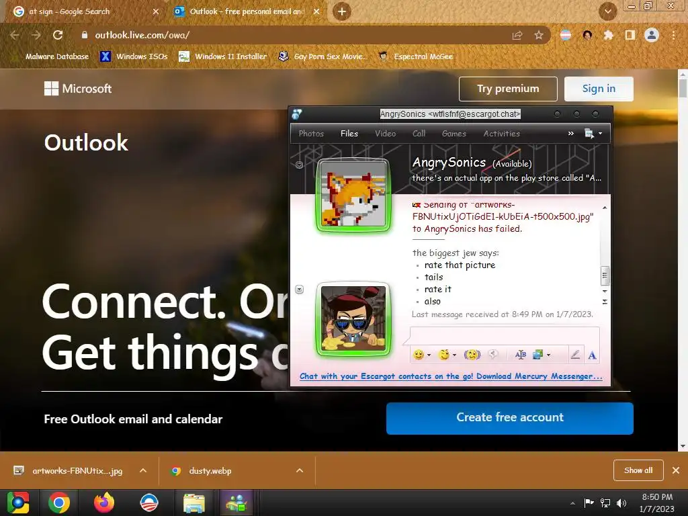Viewport: 688px width, 516px height.
Task: Open the background picture dropdown arrow
Action: click(548, 355)
